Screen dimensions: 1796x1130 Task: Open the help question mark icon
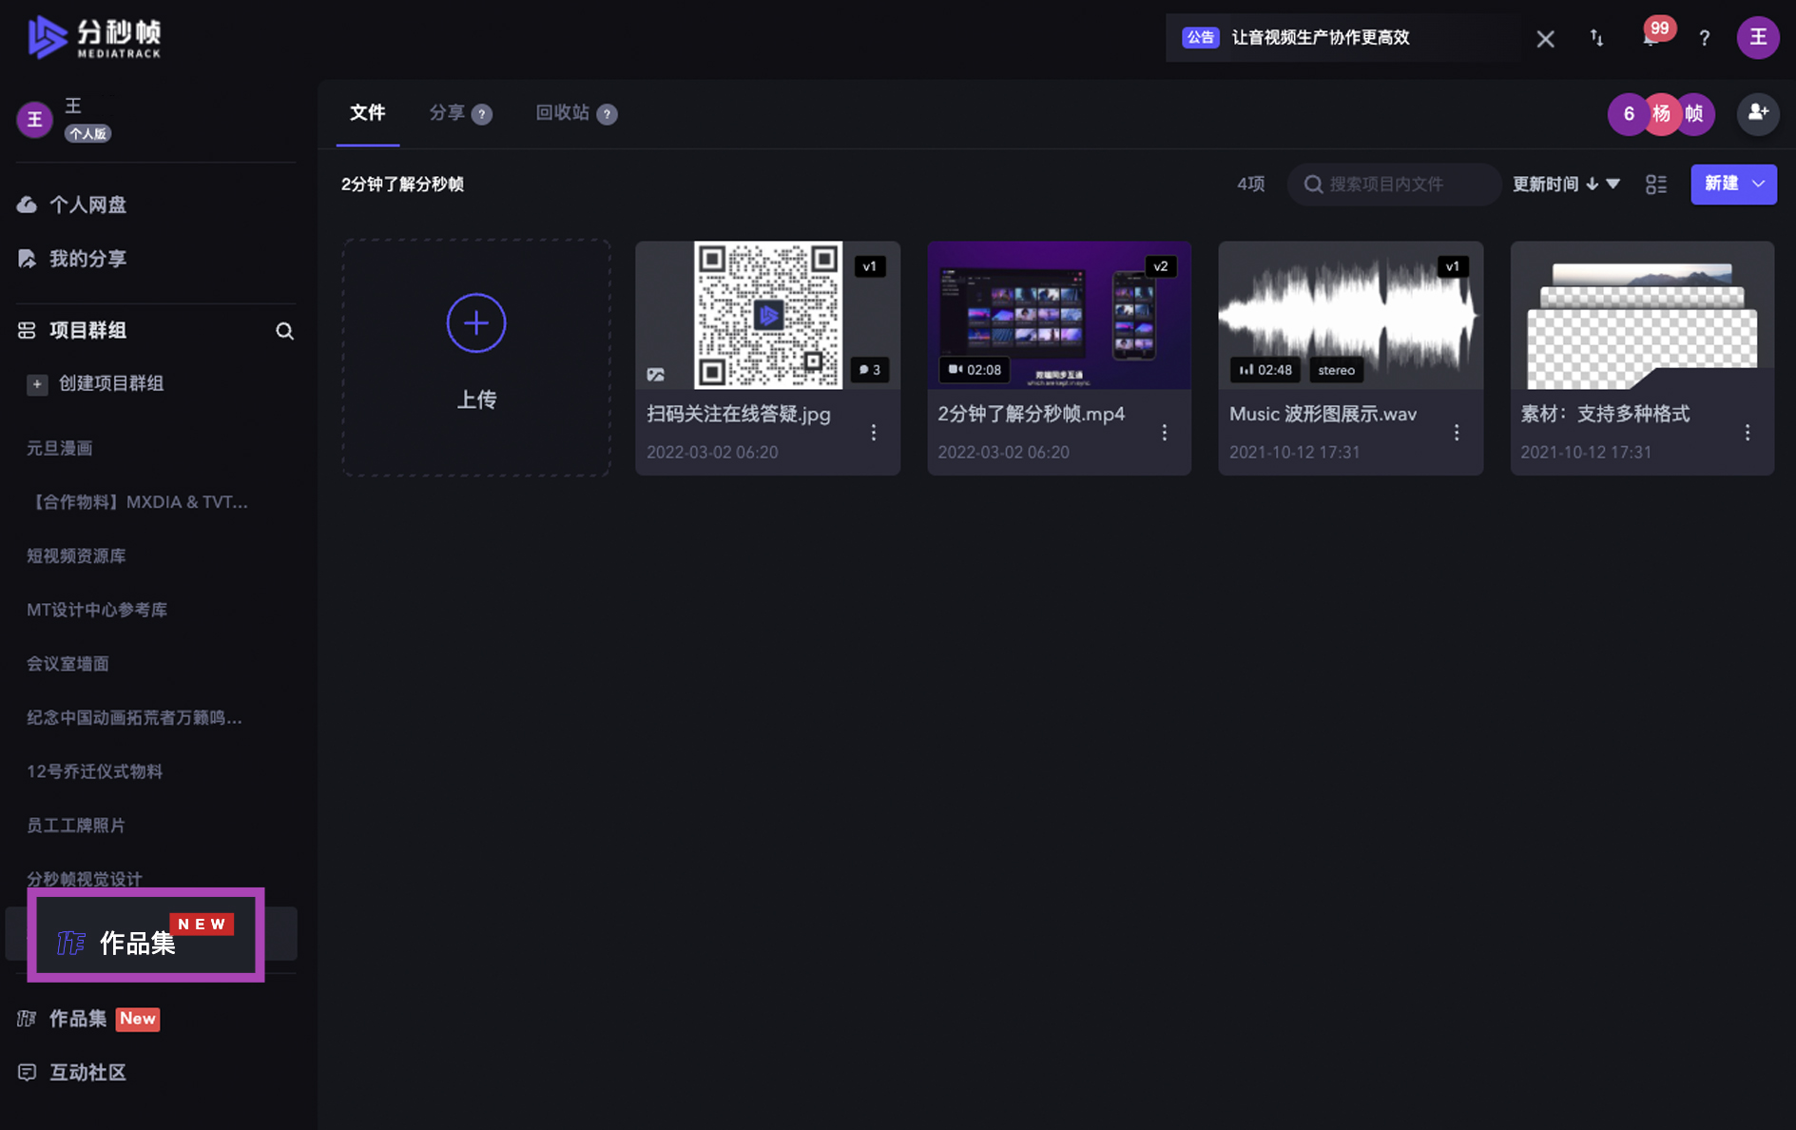pos(1704,38)
